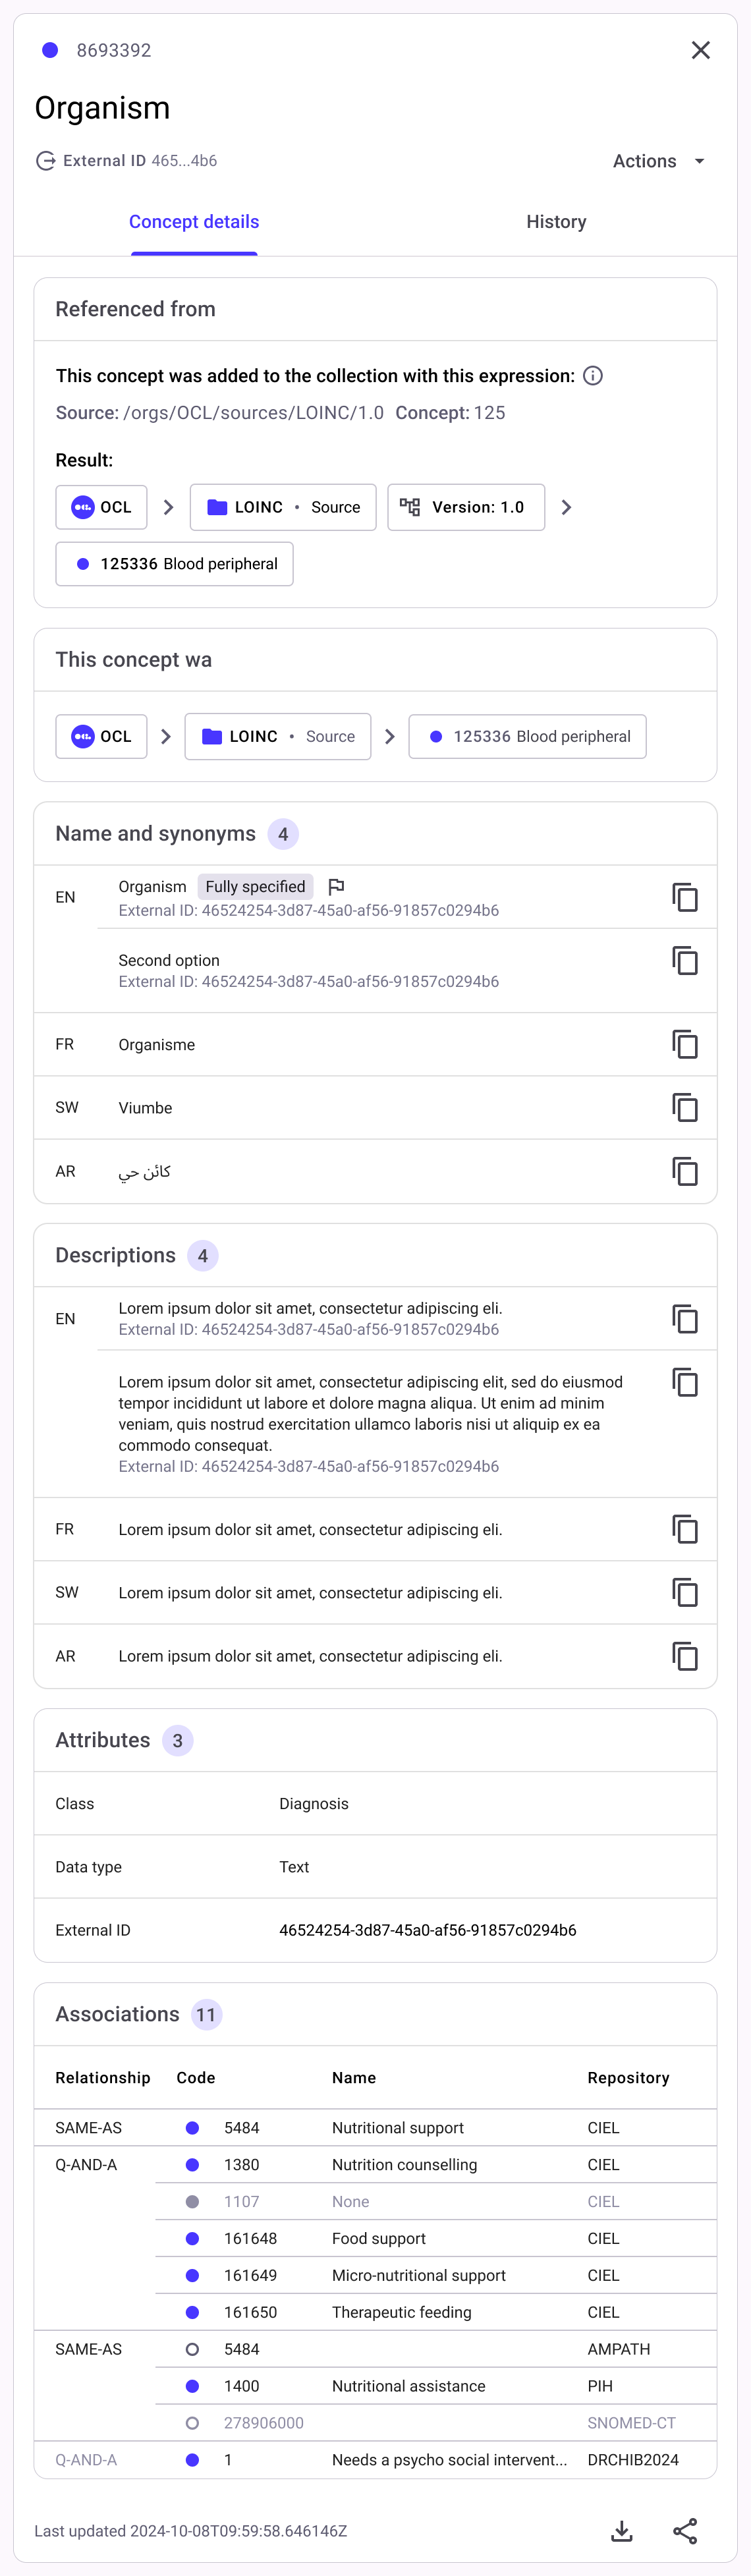Close the concept details panel
This screenshot has height=2576, width=751.
(x=701, y=50)
